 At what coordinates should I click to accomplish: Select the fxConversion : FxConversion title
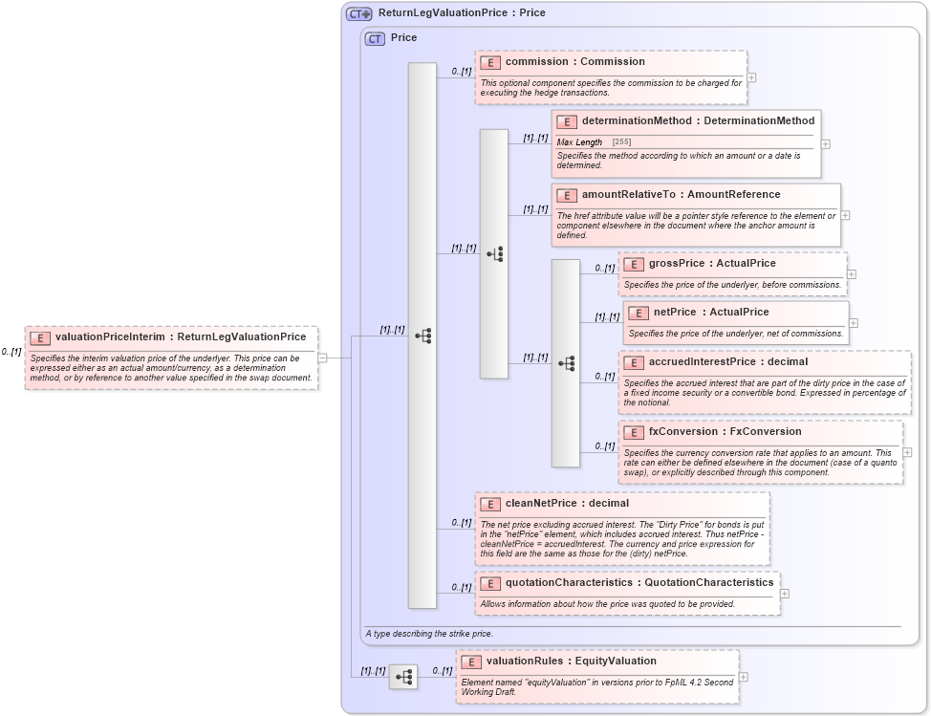click(x=725, y=432)
